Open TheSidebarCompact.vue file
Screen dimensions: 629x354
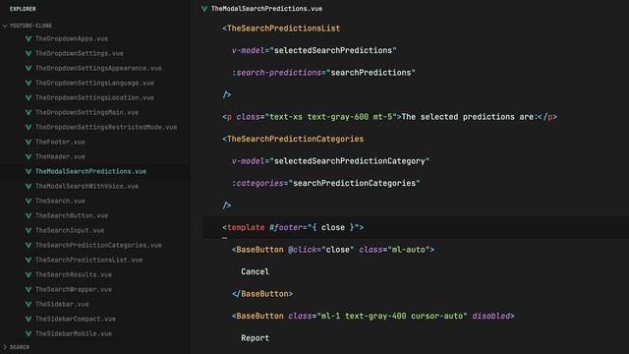click(76, 319)
